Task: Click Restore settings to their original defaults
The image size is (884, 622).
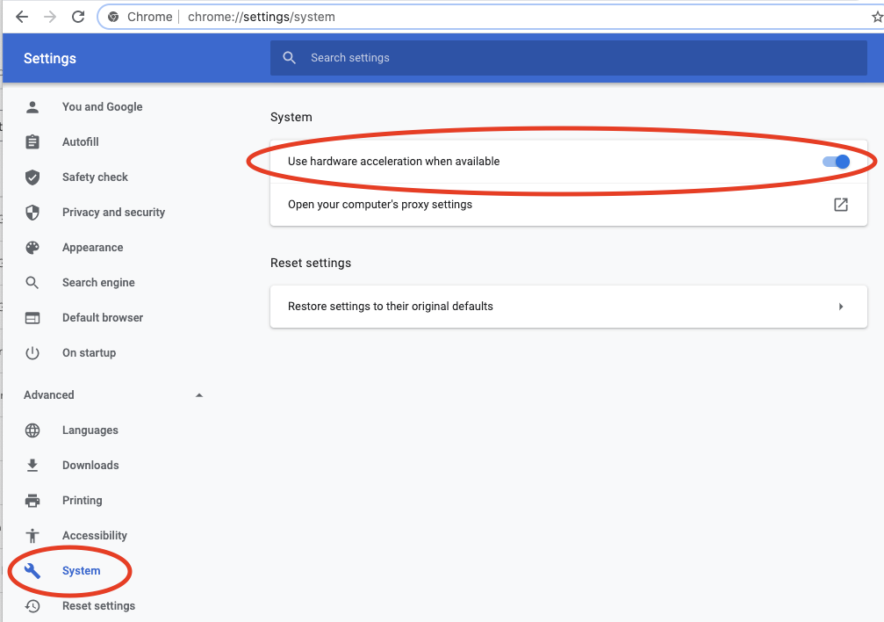Action: coord(568,307)
